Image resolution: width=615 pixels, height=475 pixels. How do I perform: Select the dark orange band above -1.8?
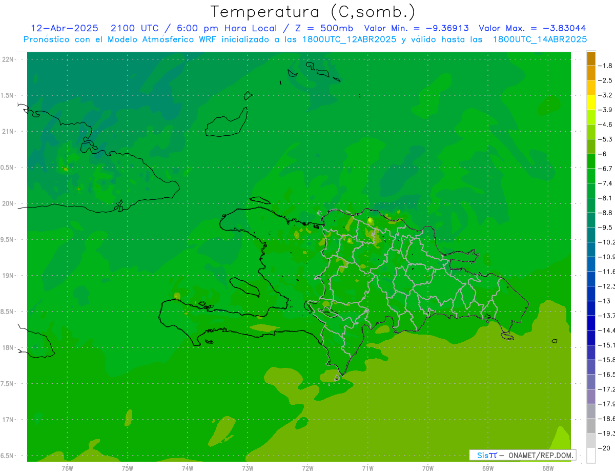pyautogui.click(x=591, y=58)
